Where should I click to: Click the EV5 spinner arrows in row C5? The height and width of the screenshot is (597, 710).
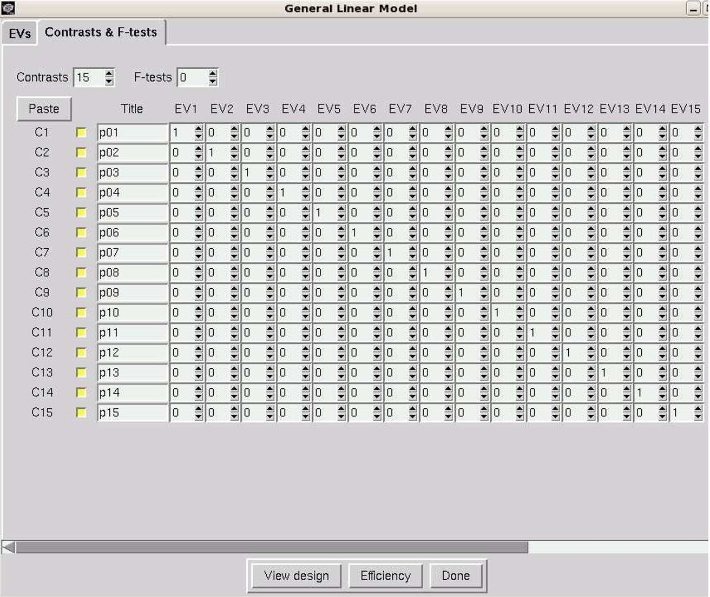341,213
